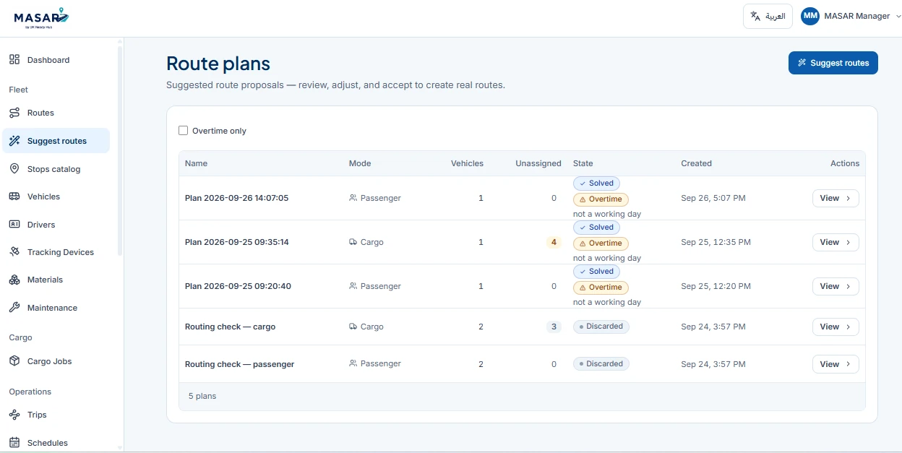Click the Discarded badge for Routing check — cargo

click(x=601, y=327)
